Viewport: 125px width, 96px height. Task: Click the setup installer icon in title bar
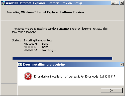click(3, 3)
